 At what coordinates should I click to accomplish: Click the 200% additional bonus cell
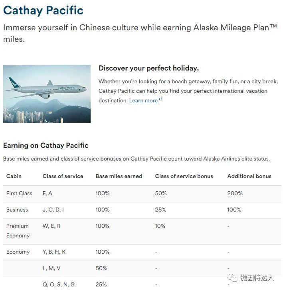pos(235,193)
